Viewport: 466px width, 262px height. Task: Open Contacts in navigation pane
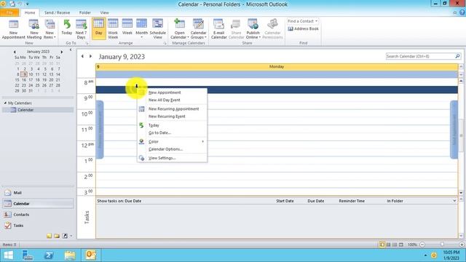coord(38,215)
